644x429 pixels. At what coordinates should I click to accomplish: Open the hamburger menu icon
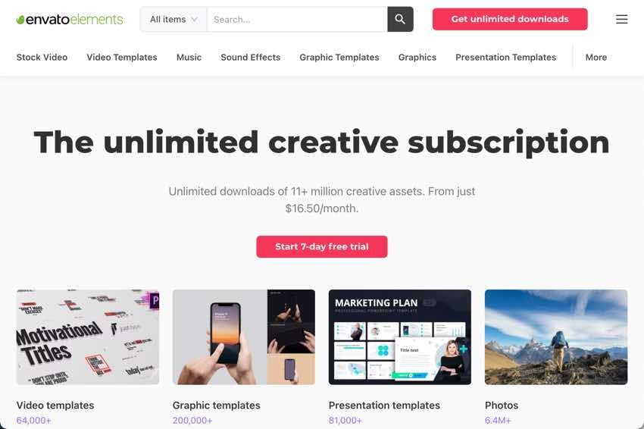click(621, 19)
